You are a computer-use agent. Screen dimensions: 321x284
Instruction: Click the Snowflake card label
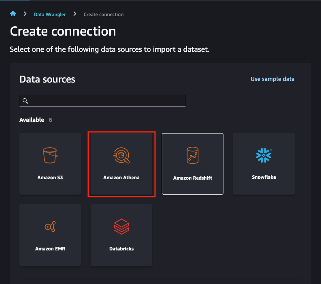264,177
